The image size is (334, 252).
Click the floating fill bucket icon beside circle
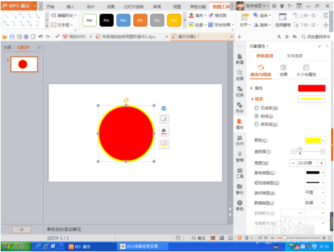click(x=164, y=131)
